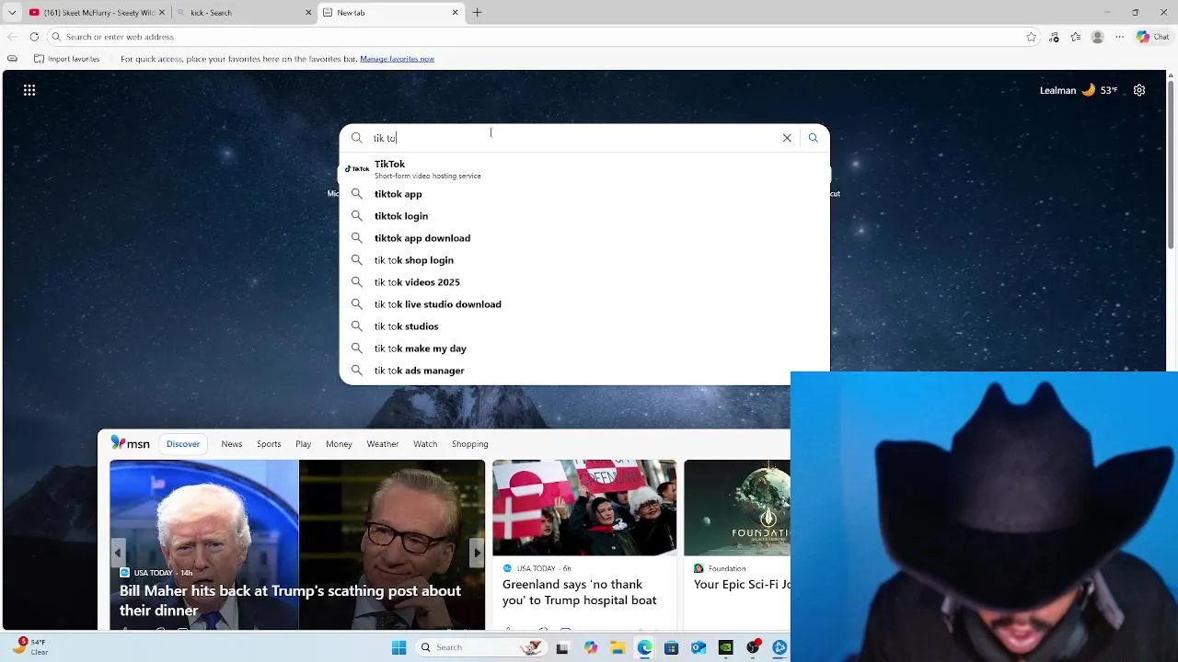
Task: Launch Copilot from the taskbar
Action: [591, 647]
